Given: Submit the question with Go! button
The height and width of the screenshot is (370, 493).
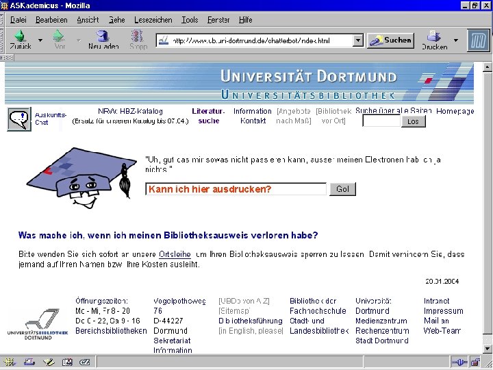Looking at the screenshot, I should coord(342,189).
